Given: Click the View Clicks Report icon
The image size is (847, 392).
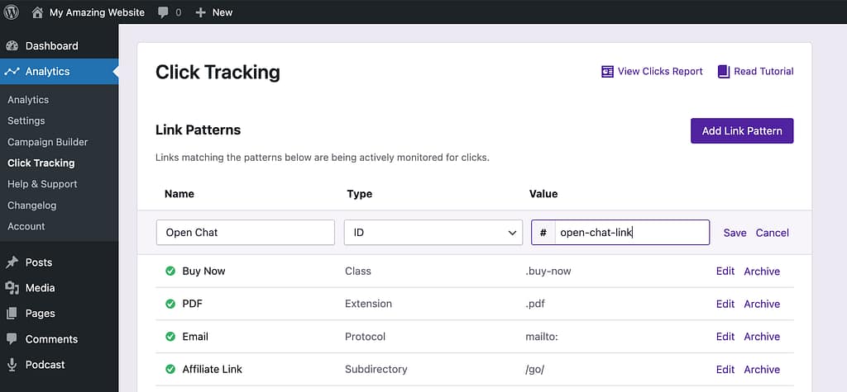Looking at the screenshot, I should coord(607,72).
